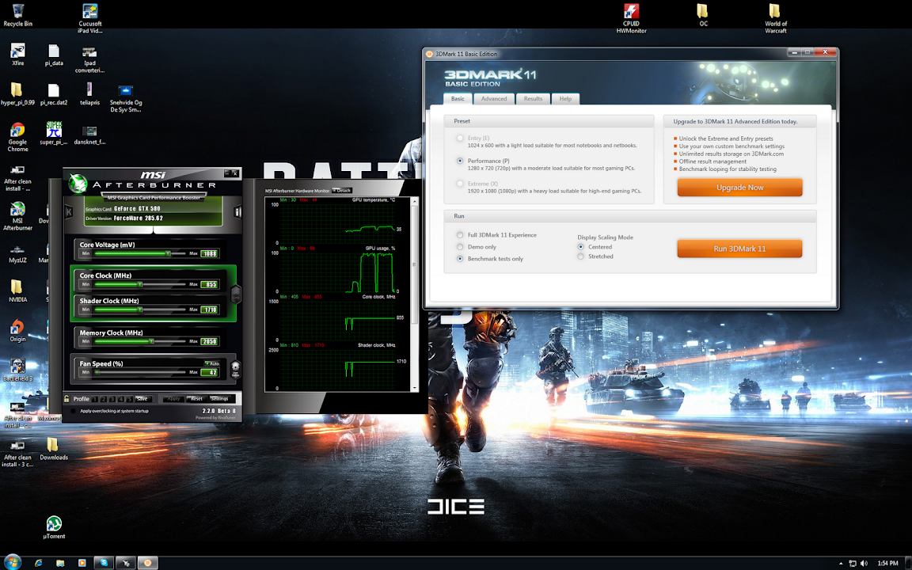Select the Entry (E) preset radio button
This screenshot has width=912, height=570.
460,138
